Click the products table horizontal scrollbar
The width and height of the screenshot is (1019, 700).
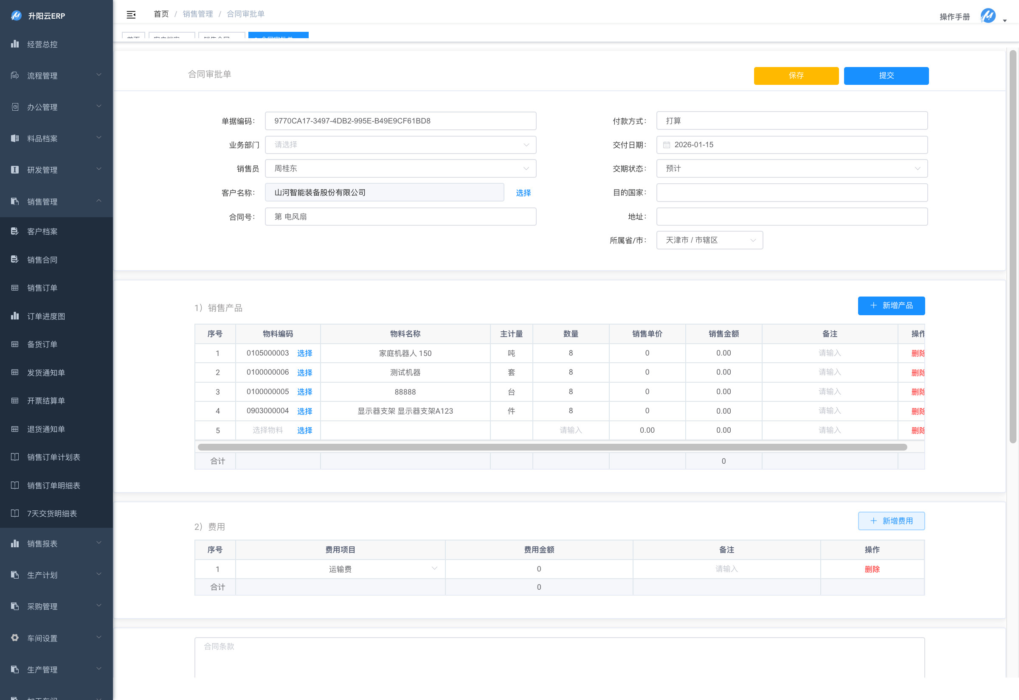[552, 447]
